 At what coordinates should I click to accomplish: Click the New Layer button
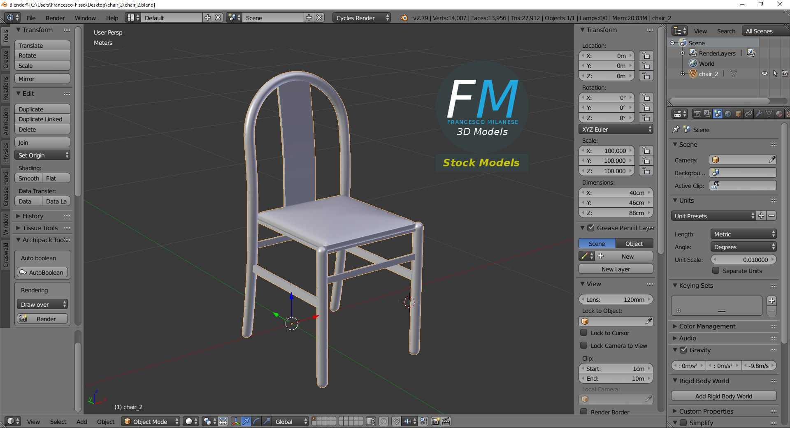click(616, 269)
